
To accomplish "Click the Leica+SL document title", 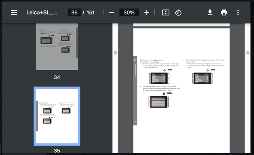I will coord(42,12).
